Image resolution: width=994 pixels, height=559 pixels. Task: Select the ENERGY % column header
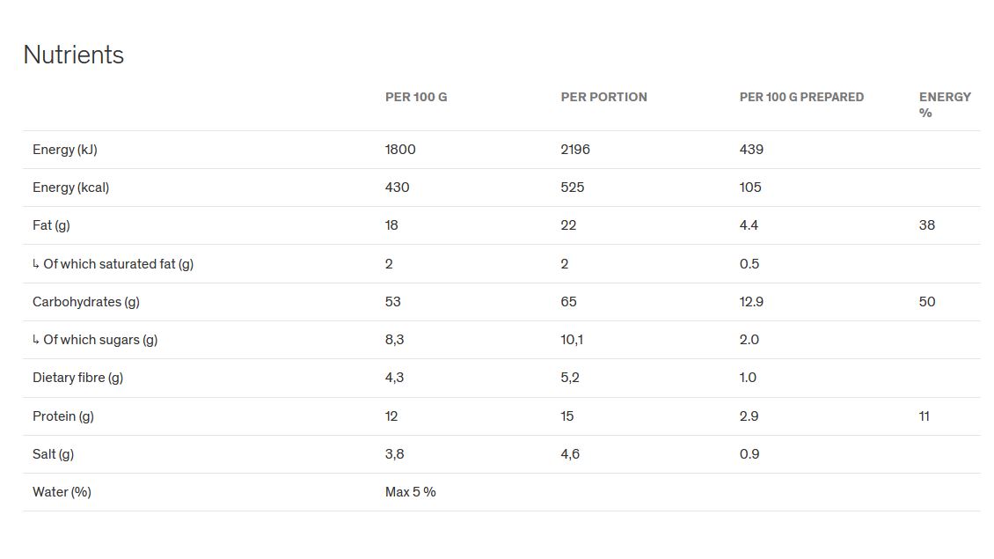[945, 105]
